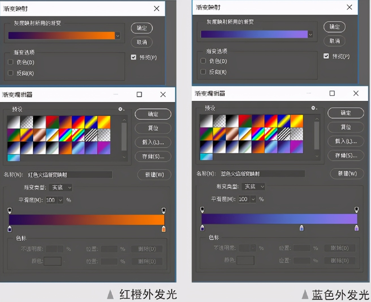Select the middle color stop on blue gradient bar
This screenshot has width=371, height=302.
[x=302, y=228]
